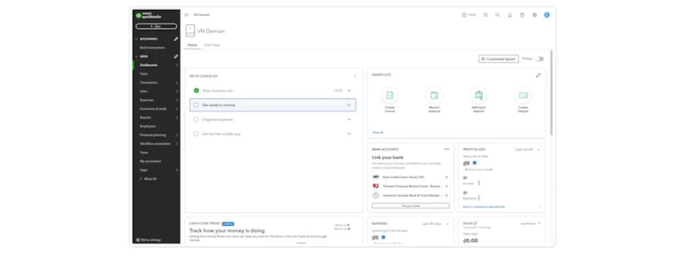The image size is (688, 268).
Task: Open the search magnifier in top bar
Action: point(498,14)
